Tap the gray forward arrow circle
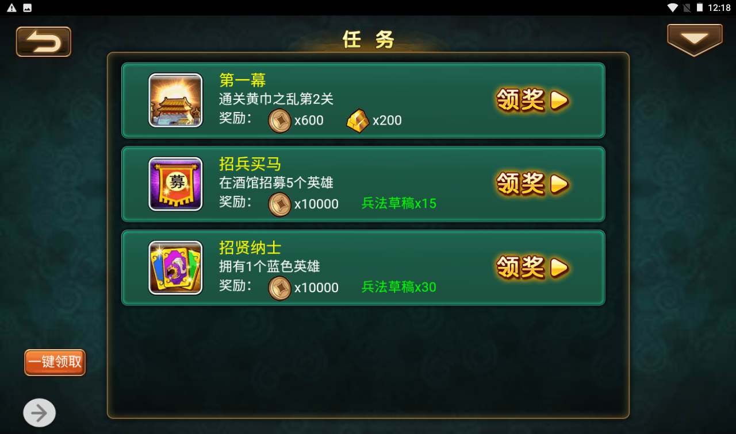 tap(39, 413)
